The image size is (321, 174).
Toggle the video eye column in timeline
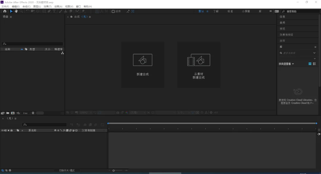[2, 130]
